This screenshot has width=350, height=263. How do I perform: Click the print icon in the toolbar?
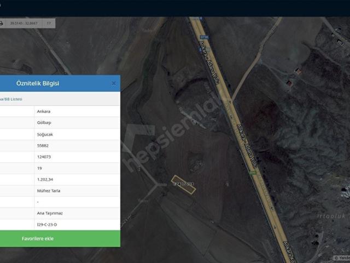click(x=1, y=23)
